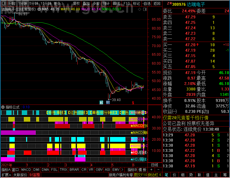Open the 图文F10 link

(141, 175)
